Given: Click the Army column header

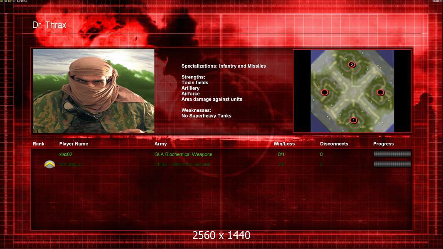Looking at the screenshot, I should 160,144.
